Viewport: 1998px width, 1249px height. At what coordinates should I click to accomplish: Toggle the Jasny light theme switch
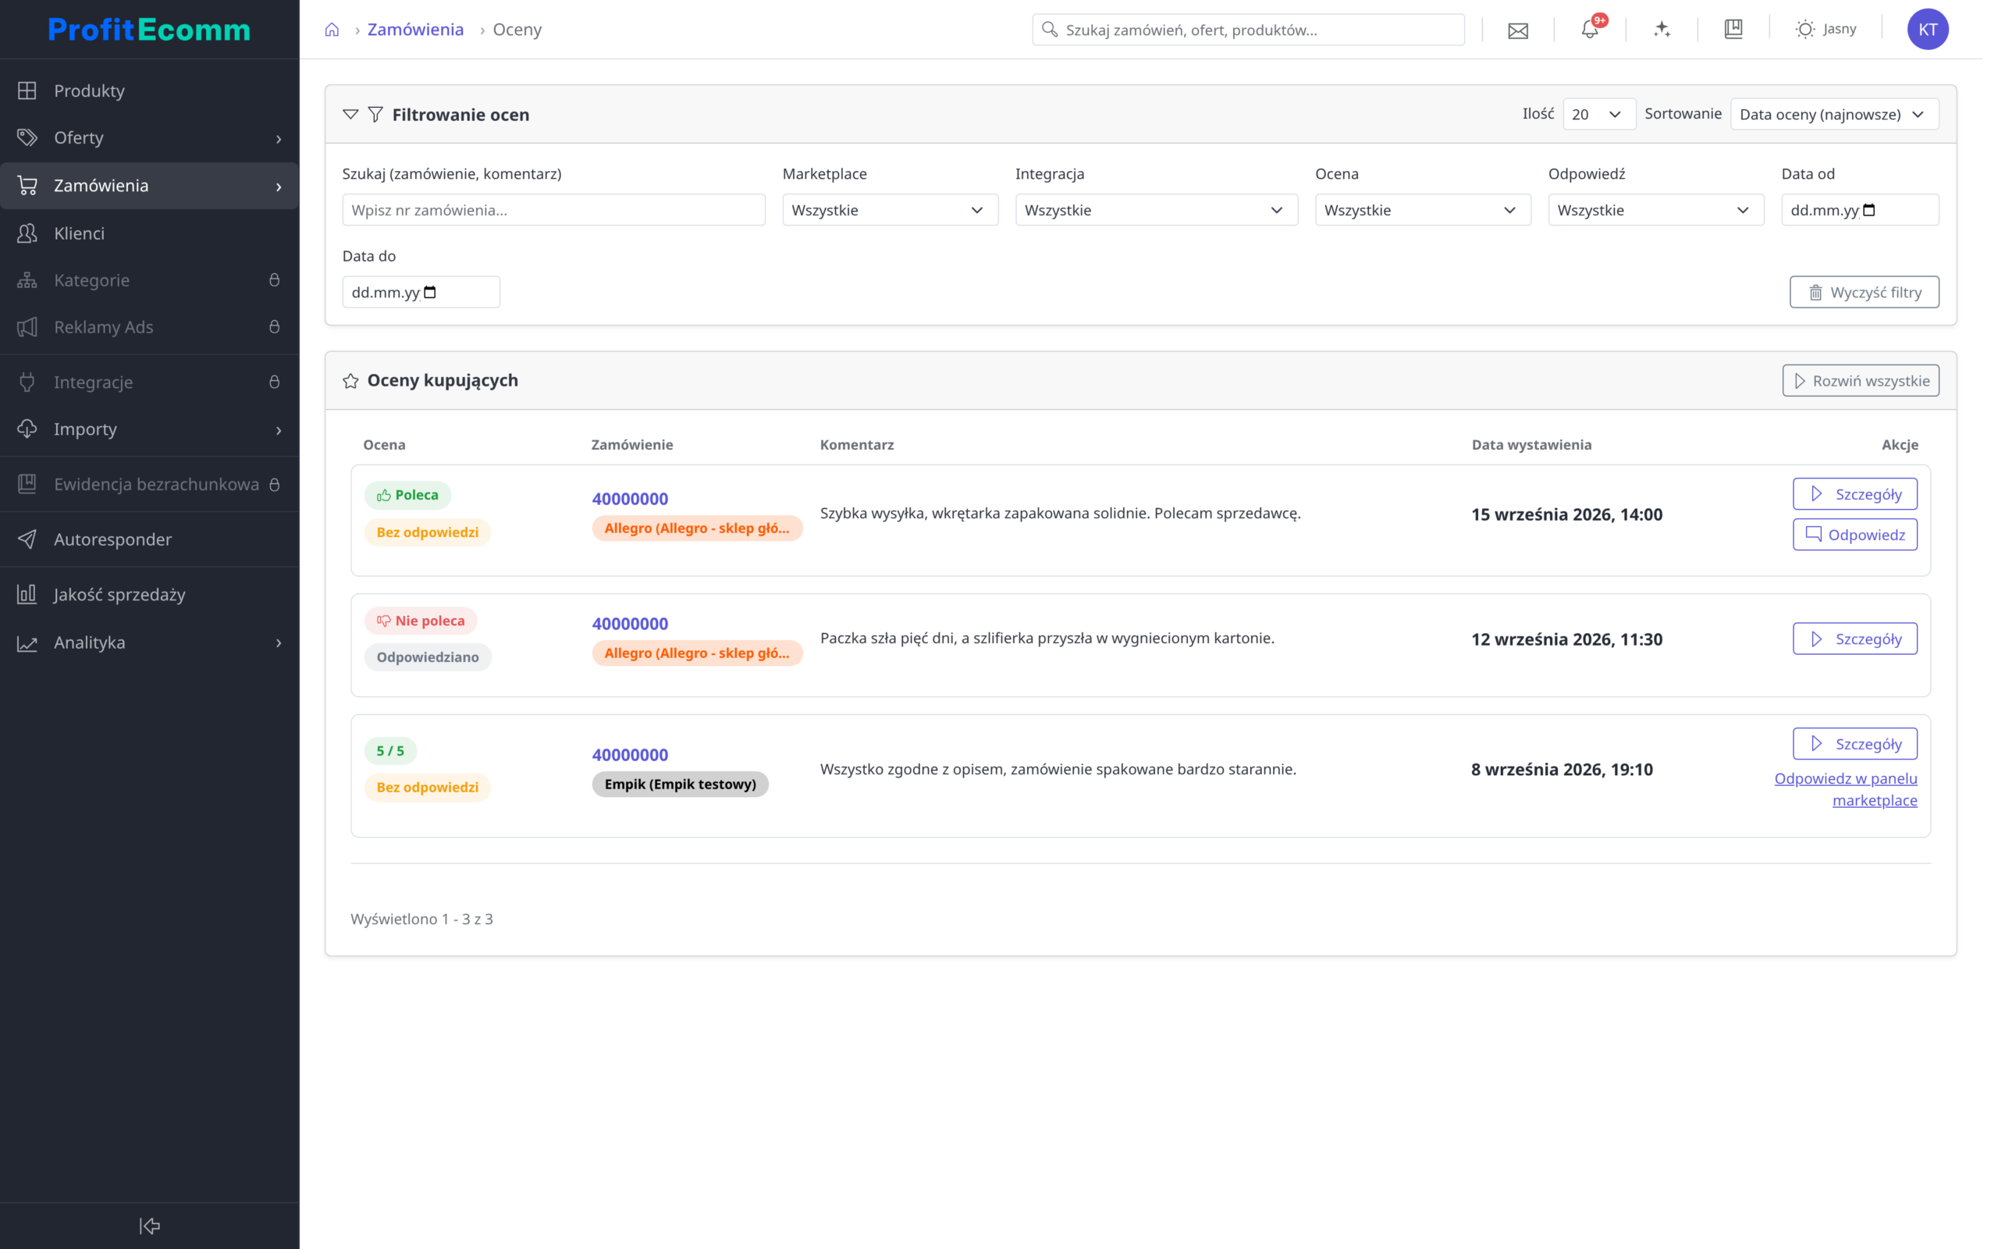tap(1826, 30)
